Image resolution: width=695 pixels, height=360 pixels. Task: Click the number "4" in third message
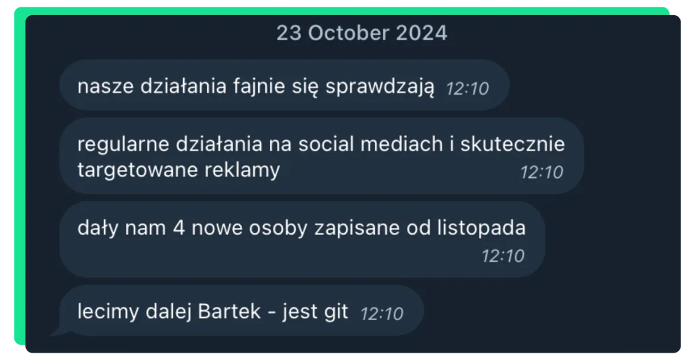[x=178, y=228]
